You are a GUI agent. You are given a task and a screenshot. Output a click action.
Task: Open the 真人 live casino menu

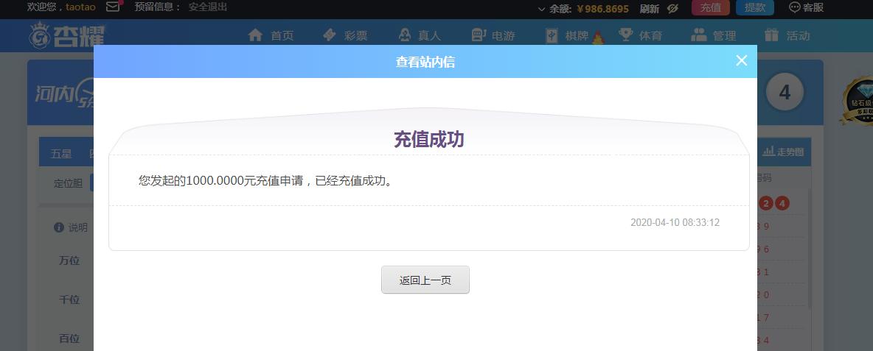[x=420, y=35]
